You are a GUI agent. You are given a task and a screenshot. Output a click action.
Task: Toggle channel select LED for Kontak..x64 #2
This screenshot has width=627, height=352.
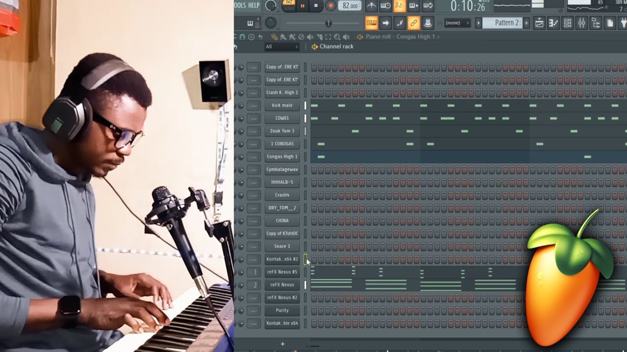pos(305,259)
